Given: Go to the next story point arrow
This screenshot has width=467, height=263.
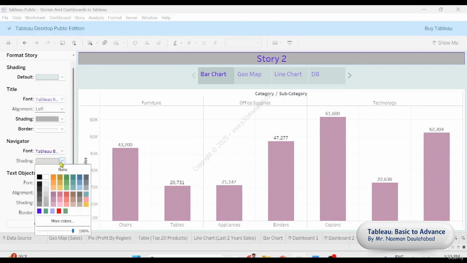Looking at the screenshot, I should pyautogui.click(x=350, y=76).
